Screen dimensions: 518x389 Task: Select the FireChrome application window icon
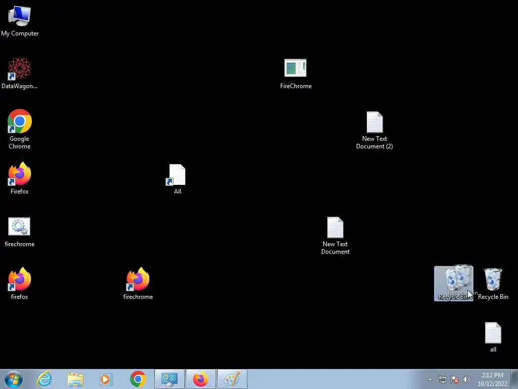click(295, 73)
